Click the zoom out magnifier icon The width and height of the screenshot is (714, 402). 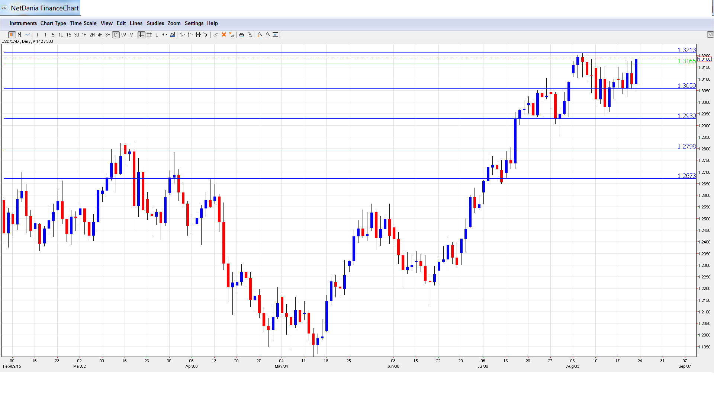[268, 35]
